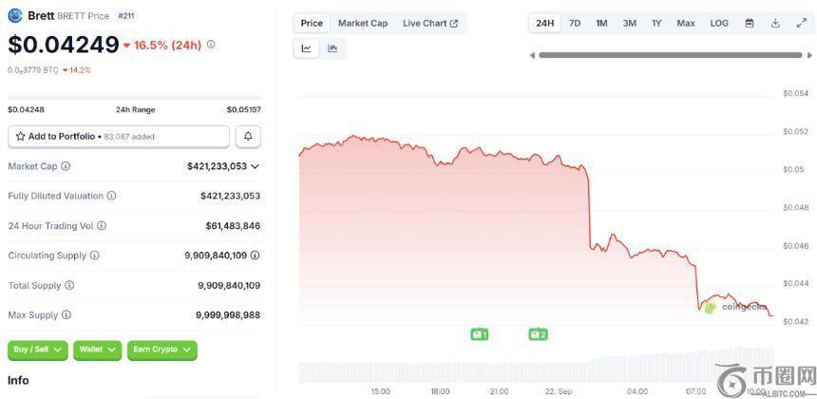817x399 pixels.
Task: Click the Market Cap info icon
Action: point(66,166)
